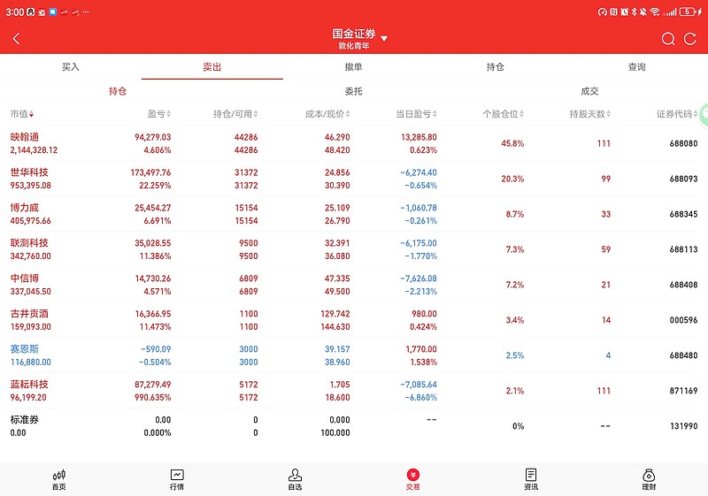The image size is (708, 496).
Task: Tap the back arrow icon
Action: (x=16, y=39)
